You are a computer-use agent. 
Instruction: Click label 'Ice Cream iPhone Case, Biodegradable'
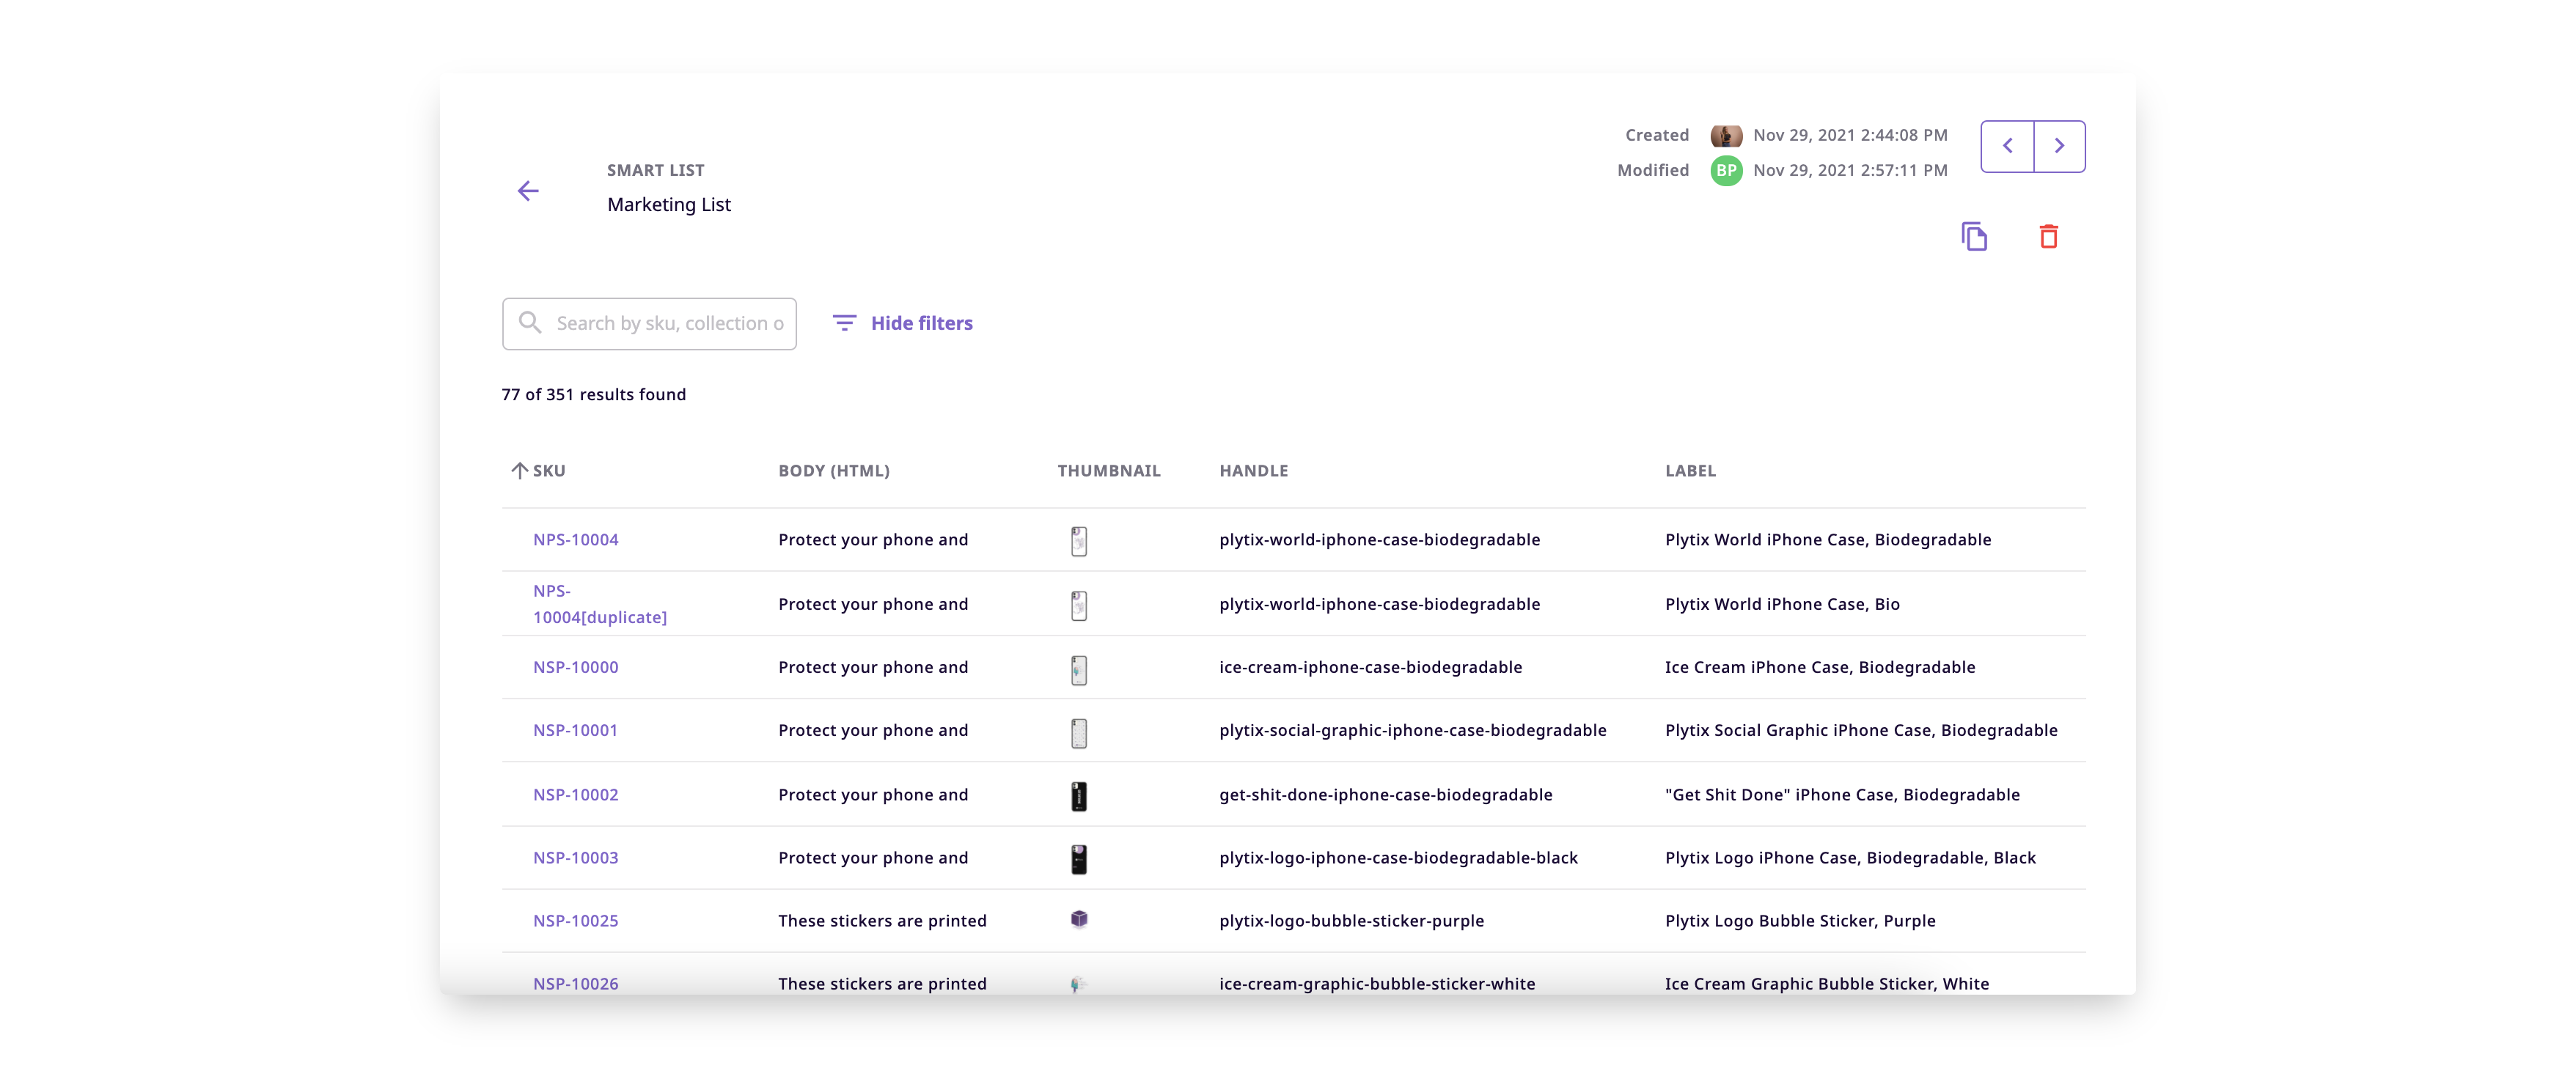[x=1819, y=667]
